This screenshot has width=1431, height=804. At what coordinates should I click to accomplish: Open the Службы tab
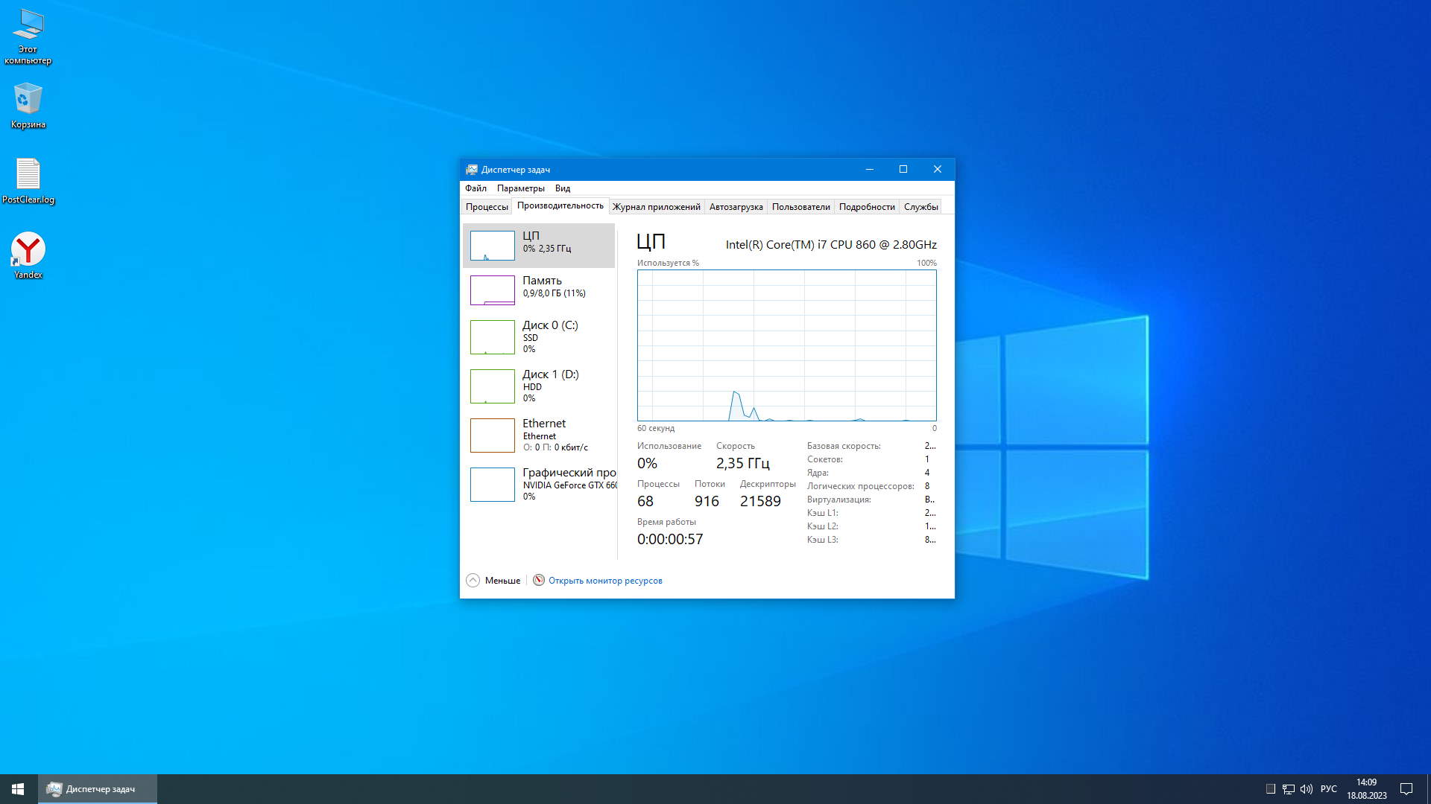pyautogui.click(x=920, y=207)
